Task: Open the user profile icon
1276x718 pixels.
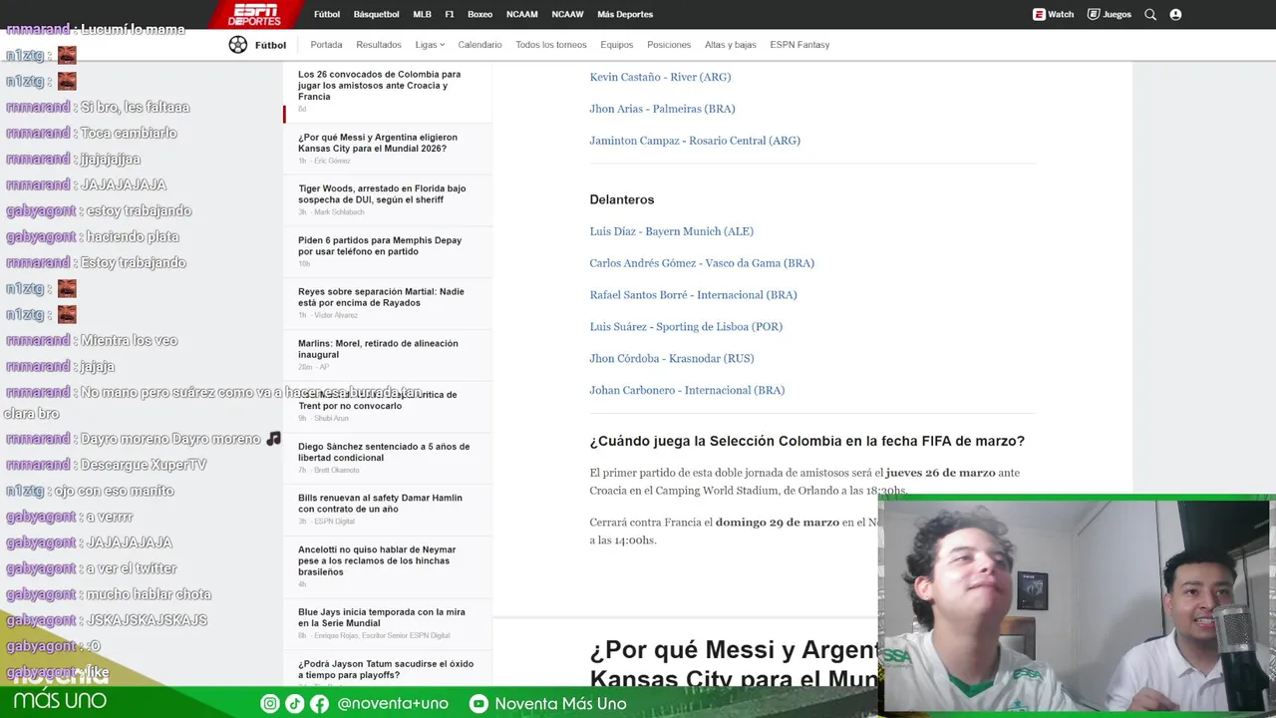Action: coord(1175,15)
